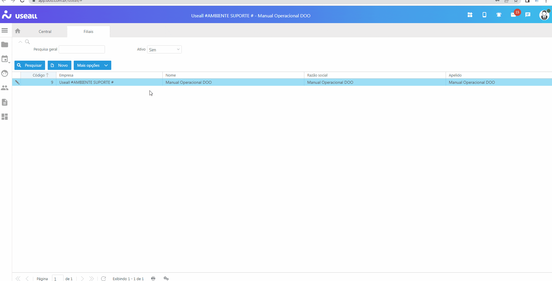Select the Manual Operacional DOO Nome cell
This screenshot has height=281, width=552.
click(x=233, y=82)
